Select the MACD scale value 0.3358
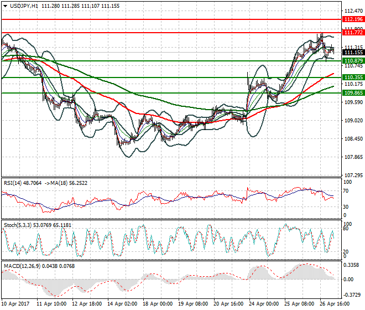This screenshot has width=365, height=310. tap(352, 265)
